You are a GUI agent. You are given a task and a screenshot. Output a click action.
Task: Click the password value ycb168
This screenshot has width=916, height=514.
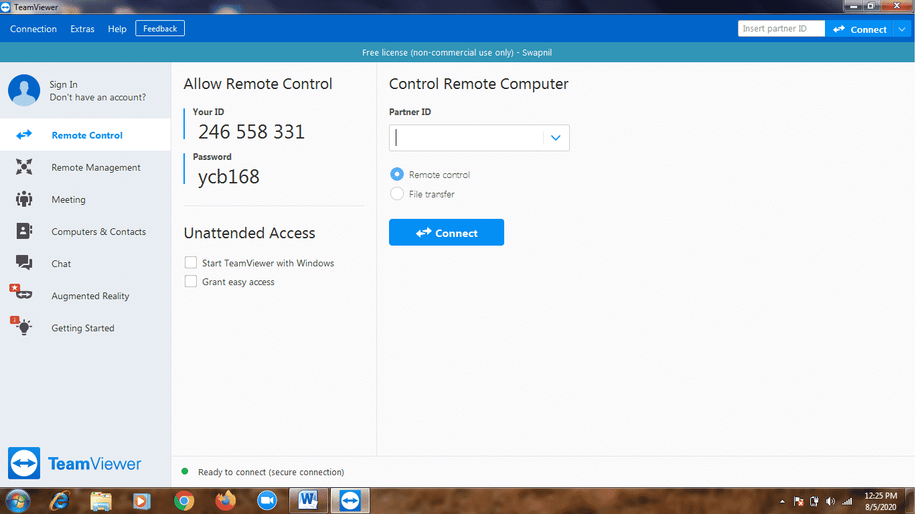tap(229, 177)
